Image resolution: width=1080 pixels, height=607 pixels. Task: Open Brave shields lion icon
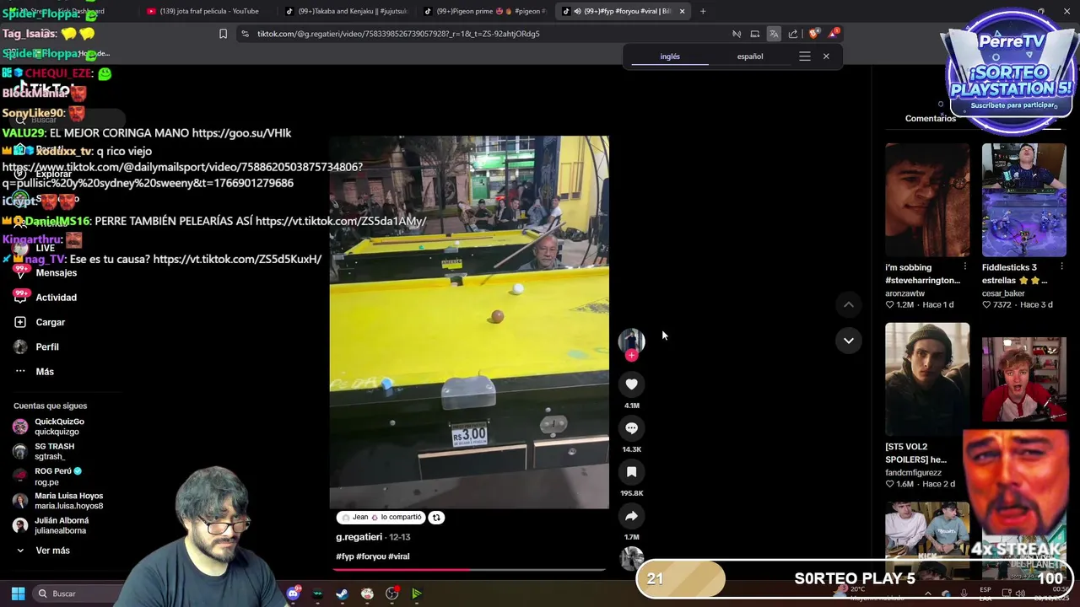813,34
